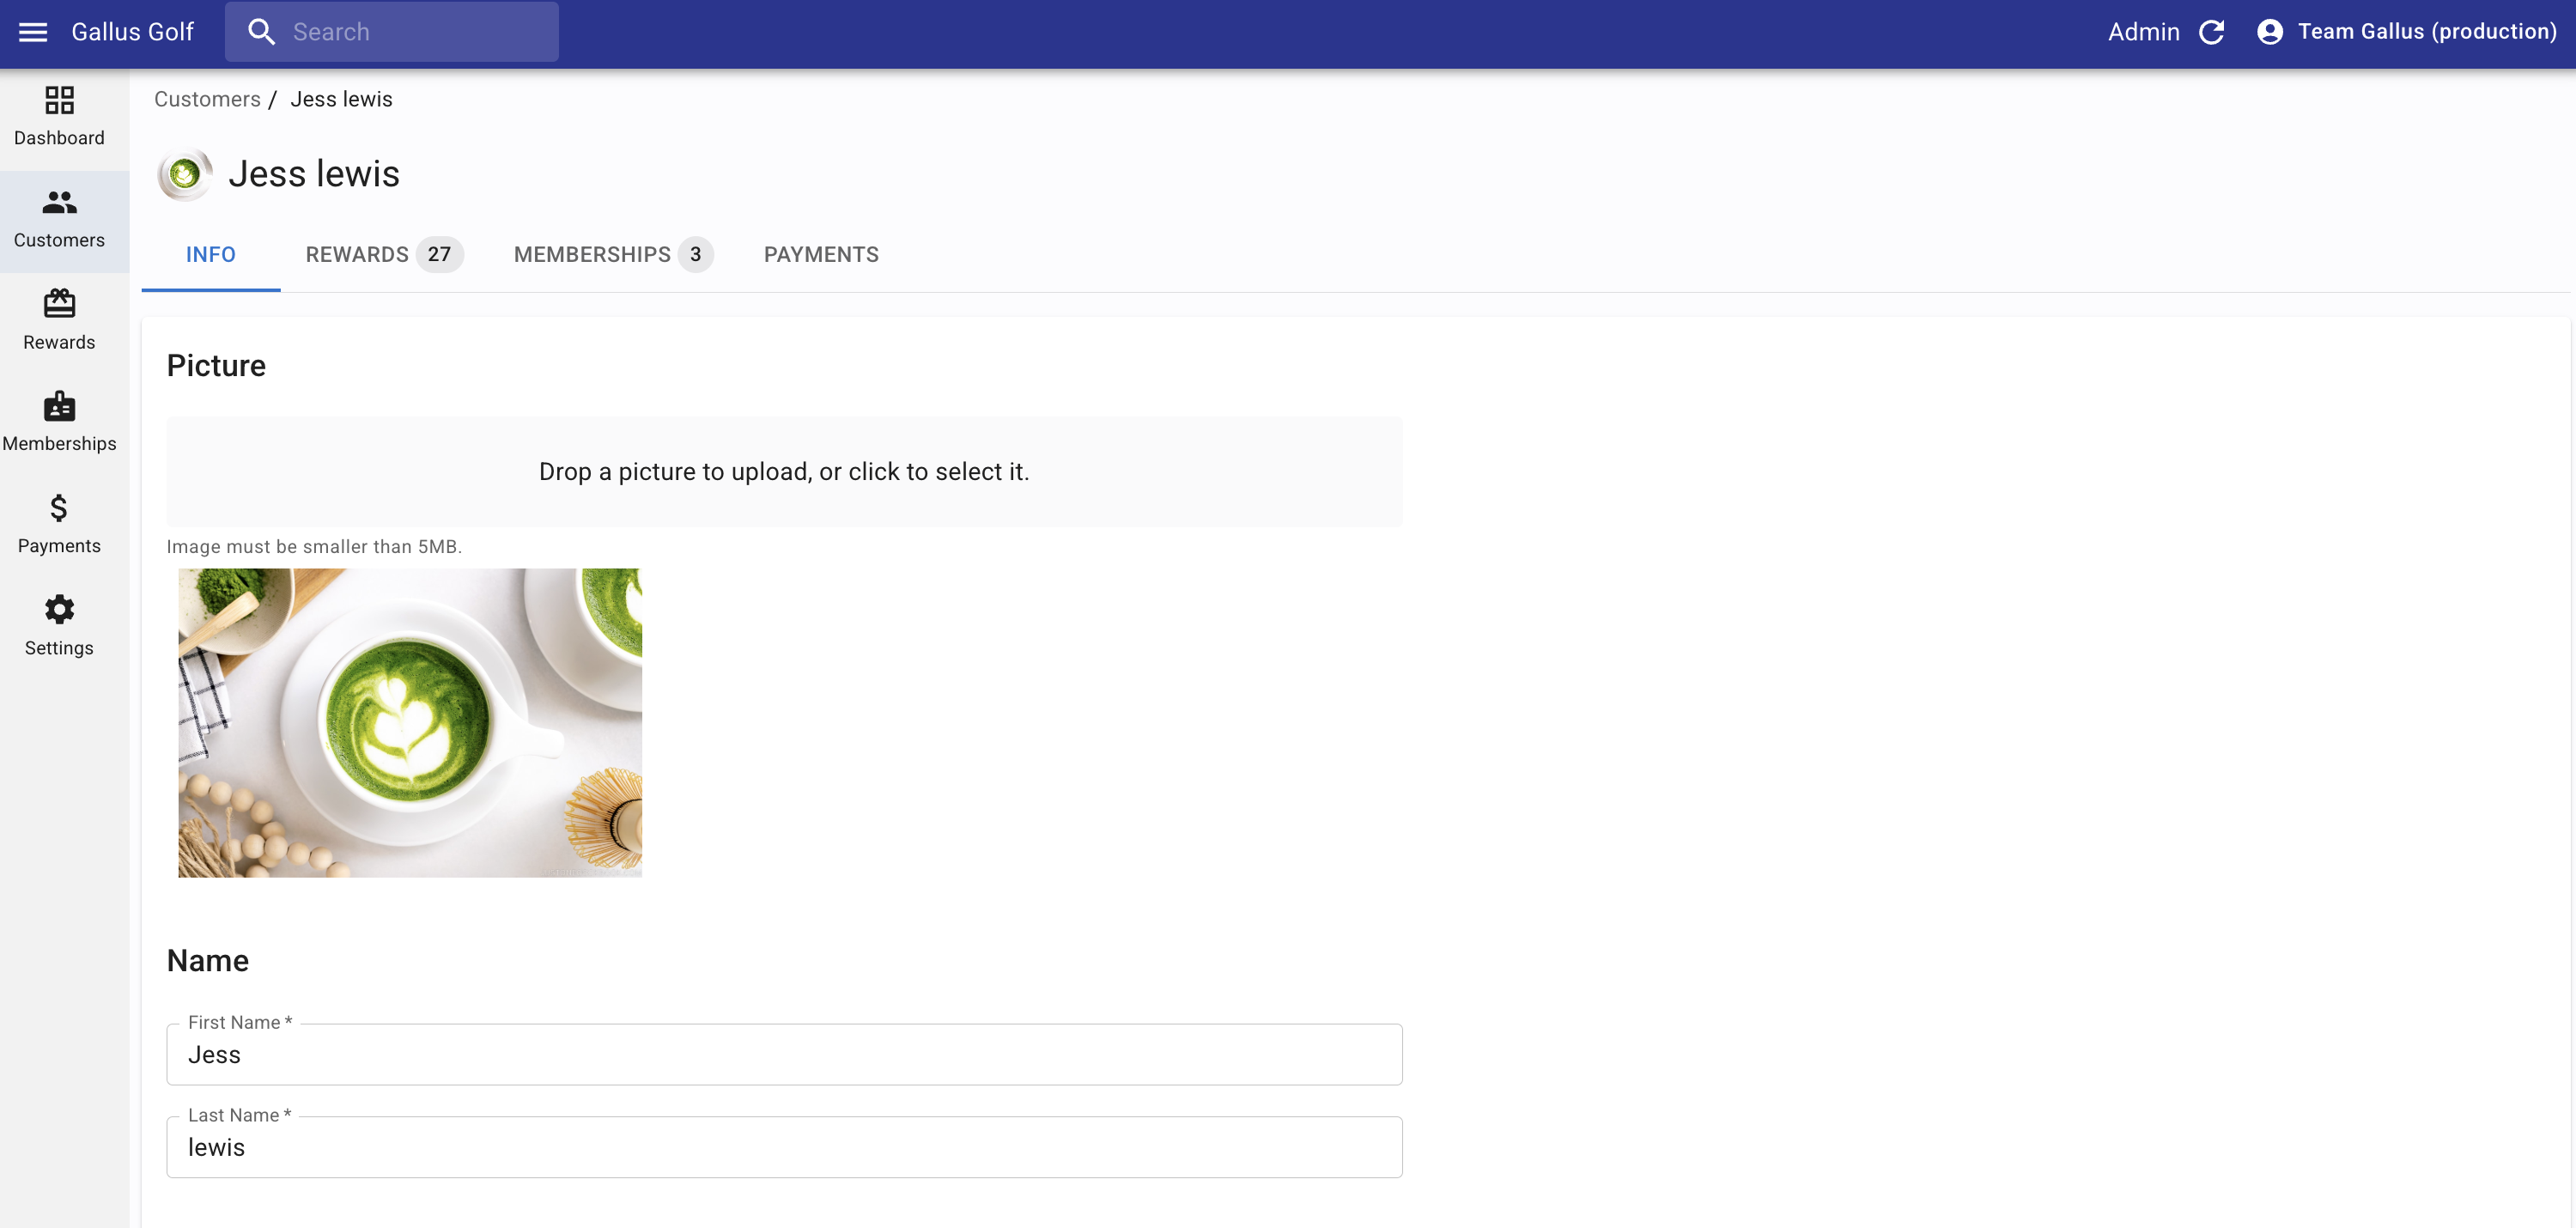
Task: Select the Payments dollar icon
Action: [59, 509]
